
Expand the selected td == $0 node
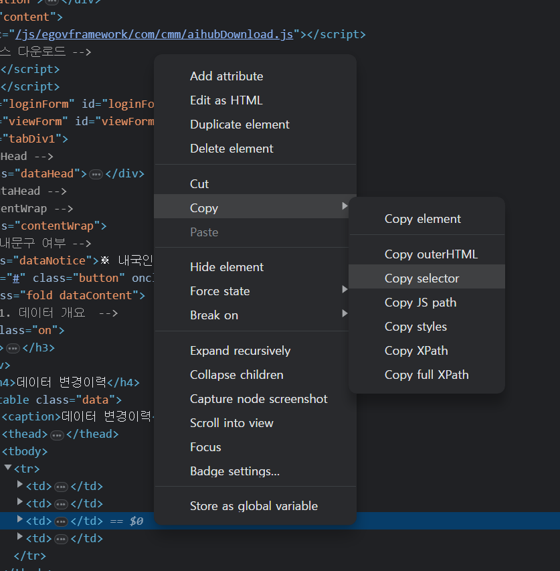tap(20, 519)
